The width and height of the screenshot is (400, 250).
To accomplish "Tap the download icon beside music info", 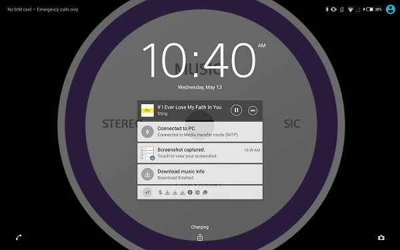I will coord(147,174).
